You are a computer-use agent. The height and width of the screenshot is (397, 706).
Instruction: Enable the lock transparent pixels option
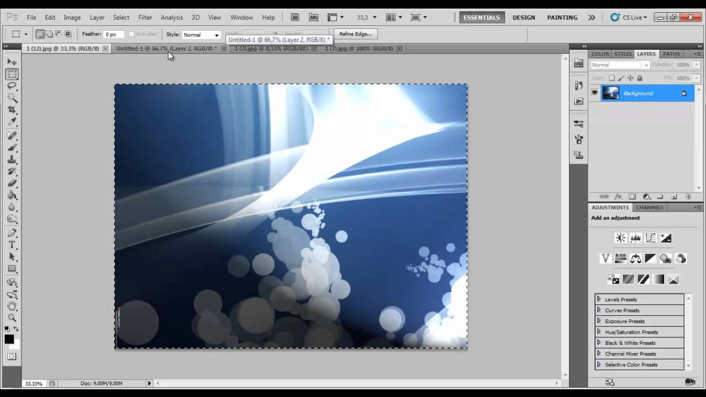(x=612, y=78)
